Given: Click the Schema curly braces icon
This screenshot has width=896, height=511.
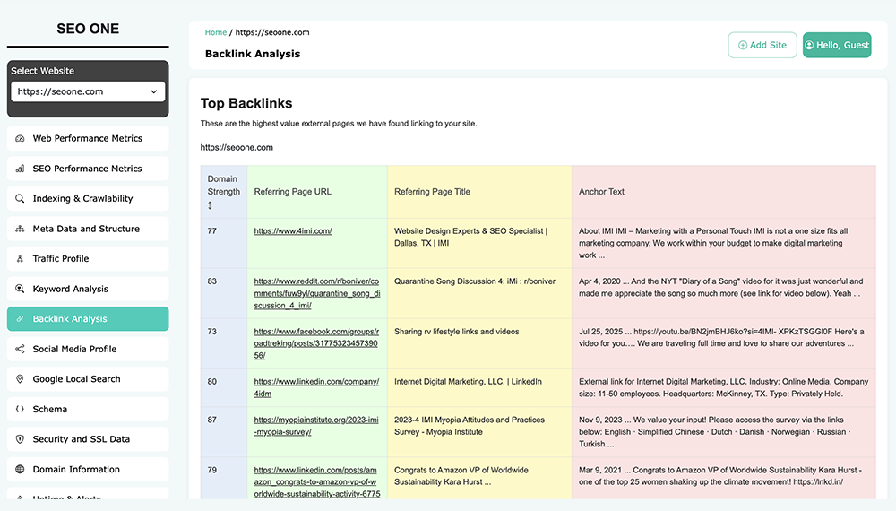Looking at the screenshot, I should [21, 409].
